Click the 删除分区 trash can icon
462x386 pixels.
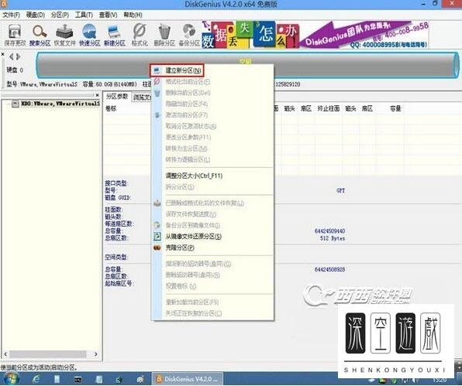tap(164, 35)
